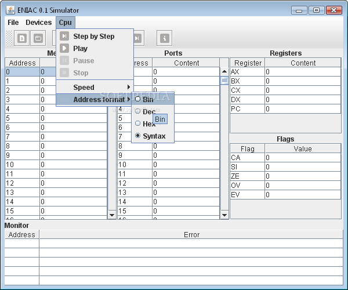Select the CX register row
This screenshot has width=348, height=290.
[x=285, y=90]
